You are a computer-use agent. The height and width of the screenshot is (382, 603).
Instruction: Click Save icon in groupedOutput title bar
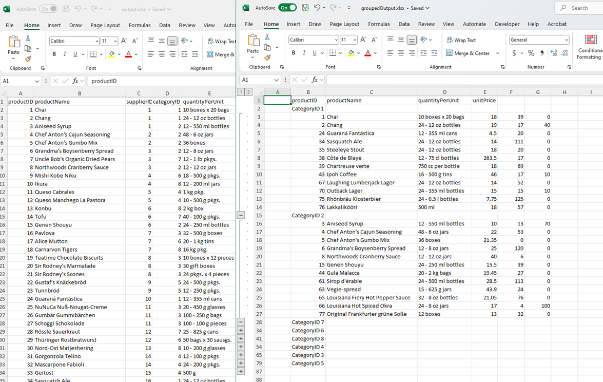(x=305, y=8)
